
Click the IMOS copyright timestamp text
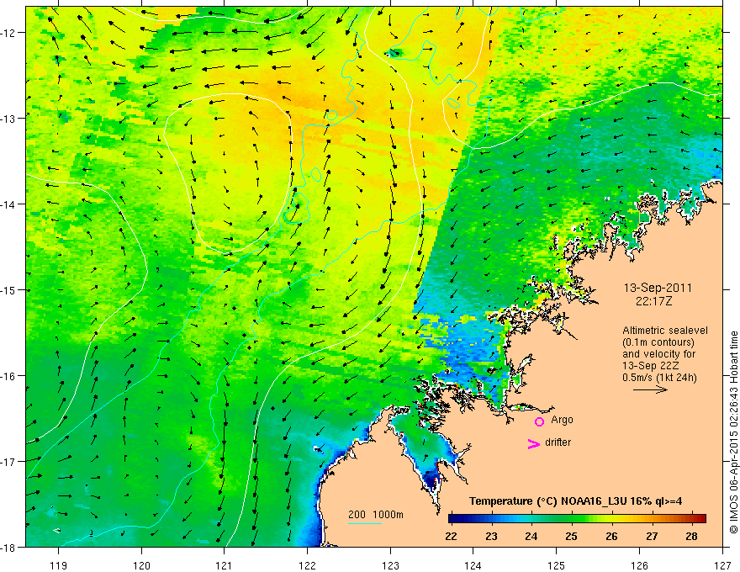tap(733, 432)
